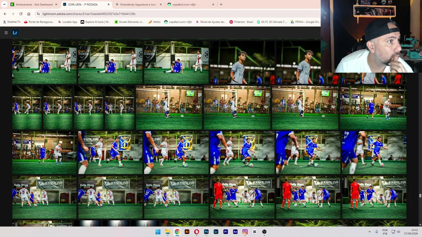The image size is (422, 237).
Task: Close the COPA UEFA - 1ª RODADA tab
Action: [109, 5]
